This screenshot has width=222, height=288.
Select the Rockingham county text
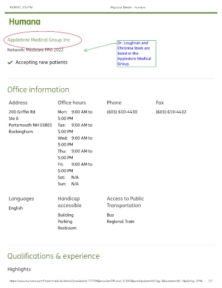(x=21, y=131)
